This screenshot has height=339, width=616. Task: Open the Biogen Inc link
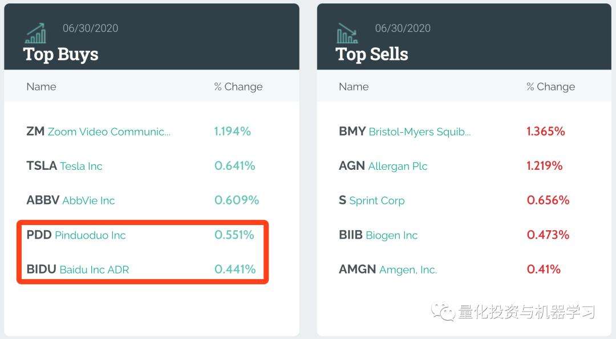pyautogui.click(x=391, y=235)
